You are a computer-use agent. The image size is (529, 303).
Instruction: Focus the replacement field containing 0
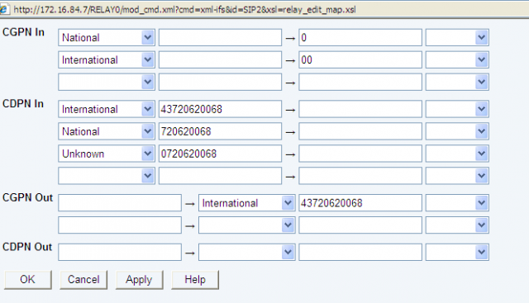[360, 38]
